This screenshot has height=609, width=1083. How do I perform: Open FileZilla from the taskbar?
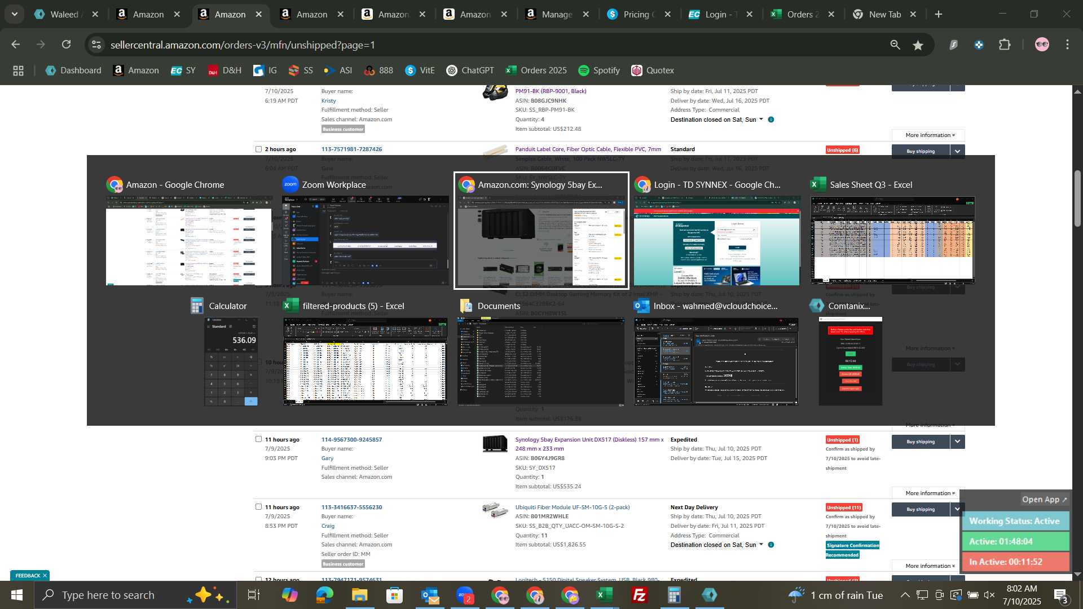[640, 595]
